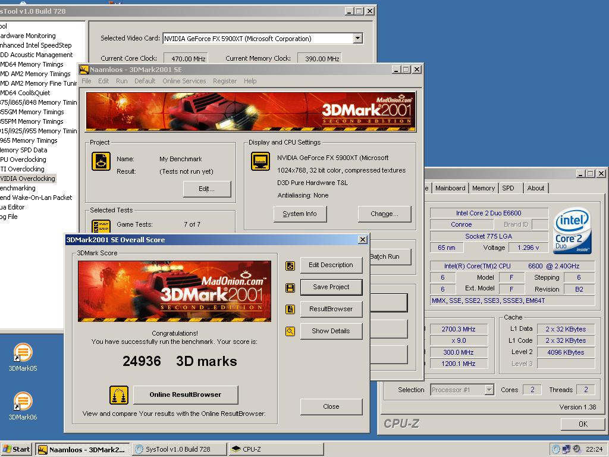Close the Overall Score dialog with X
The image size is (609, 457).
[x=362, y=239]
